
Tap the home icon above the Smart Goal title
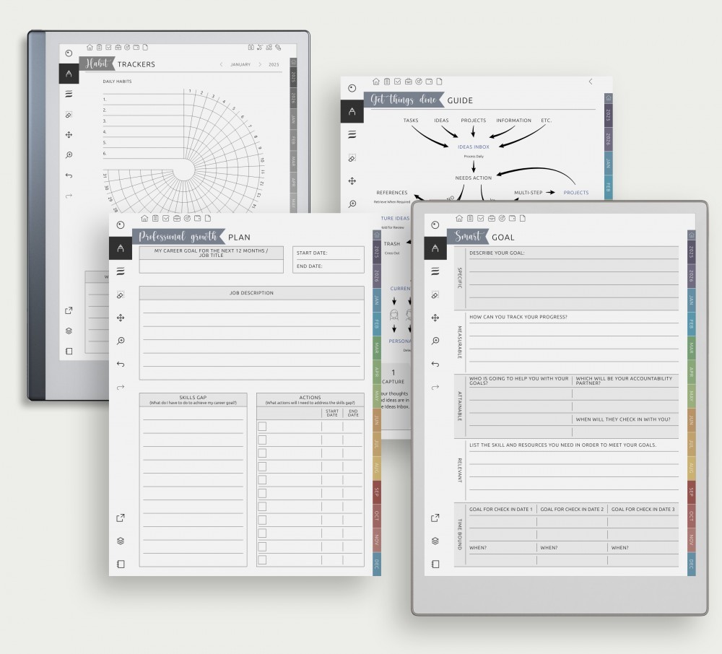457,218
